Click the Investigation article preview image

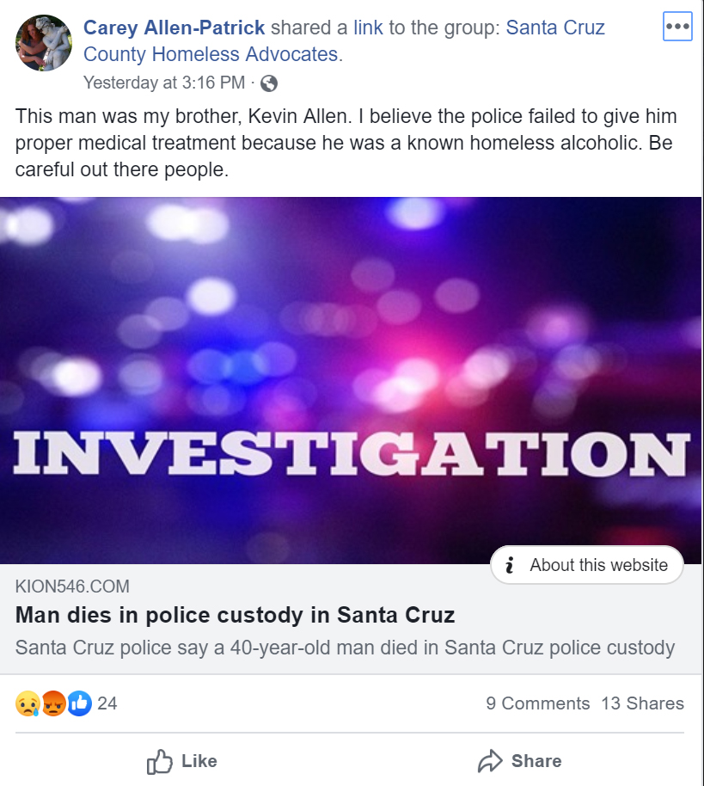pyautogui.click(x=351, y=380)
